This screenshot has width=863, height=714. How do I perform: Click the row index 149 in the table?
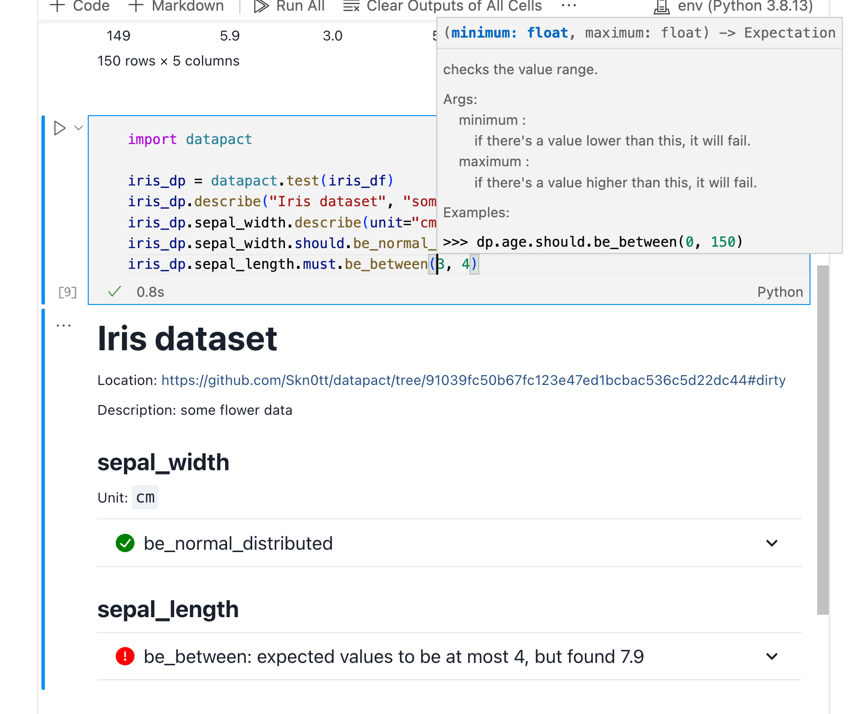[x=119, y=36]
